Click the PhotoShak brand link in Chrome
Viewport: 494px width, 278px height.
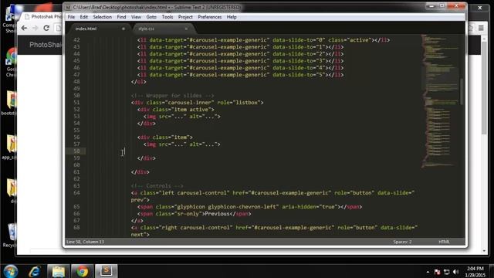[46, 45]
